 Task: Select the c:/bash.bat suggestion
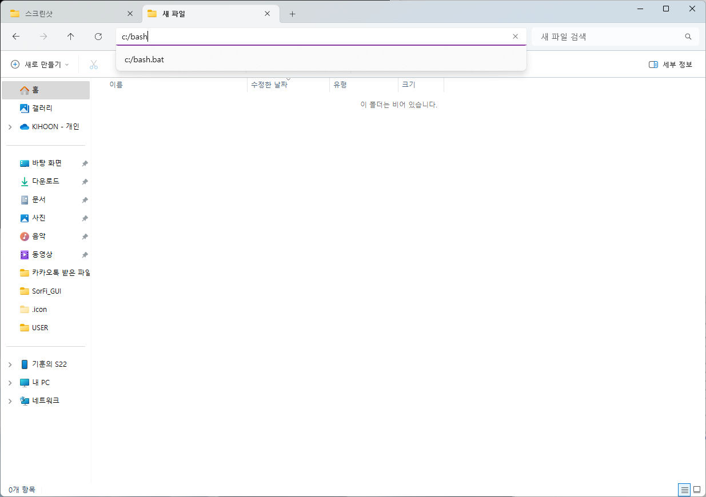pyautogui.click(x=321, y=59)
